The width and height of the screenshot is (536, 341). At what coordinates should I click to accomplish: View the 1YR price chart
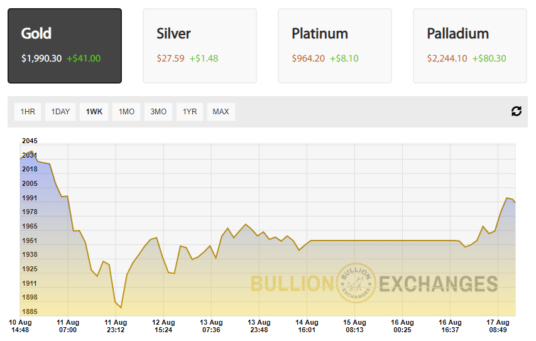[x=190, y=112]
